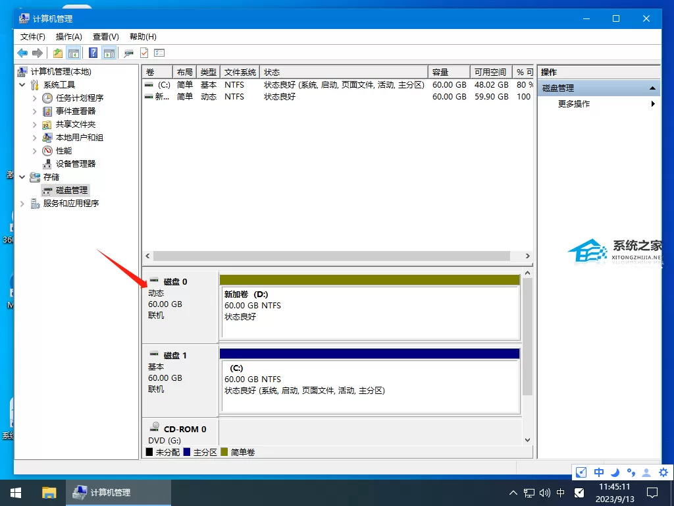Open the Help question-mark toolbar icon
Screen dimensions: 674x506
pos(93,53)
